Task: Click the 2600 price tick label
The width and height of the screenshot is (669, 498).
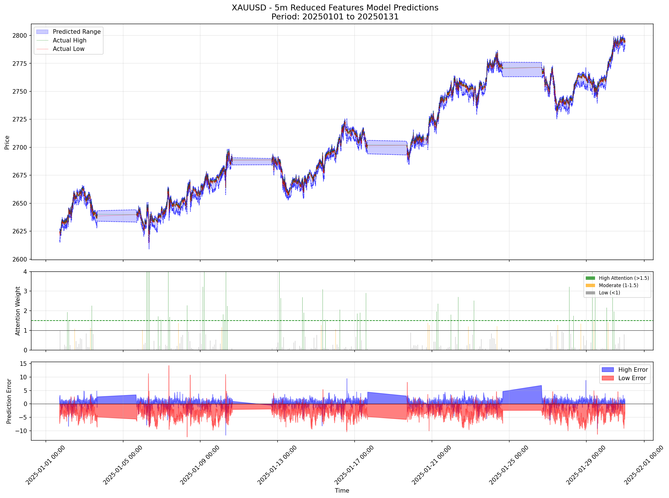Action: (19, 259)
